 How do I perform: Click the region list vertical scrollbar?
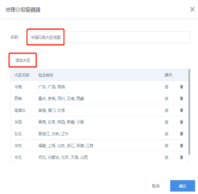189,112
